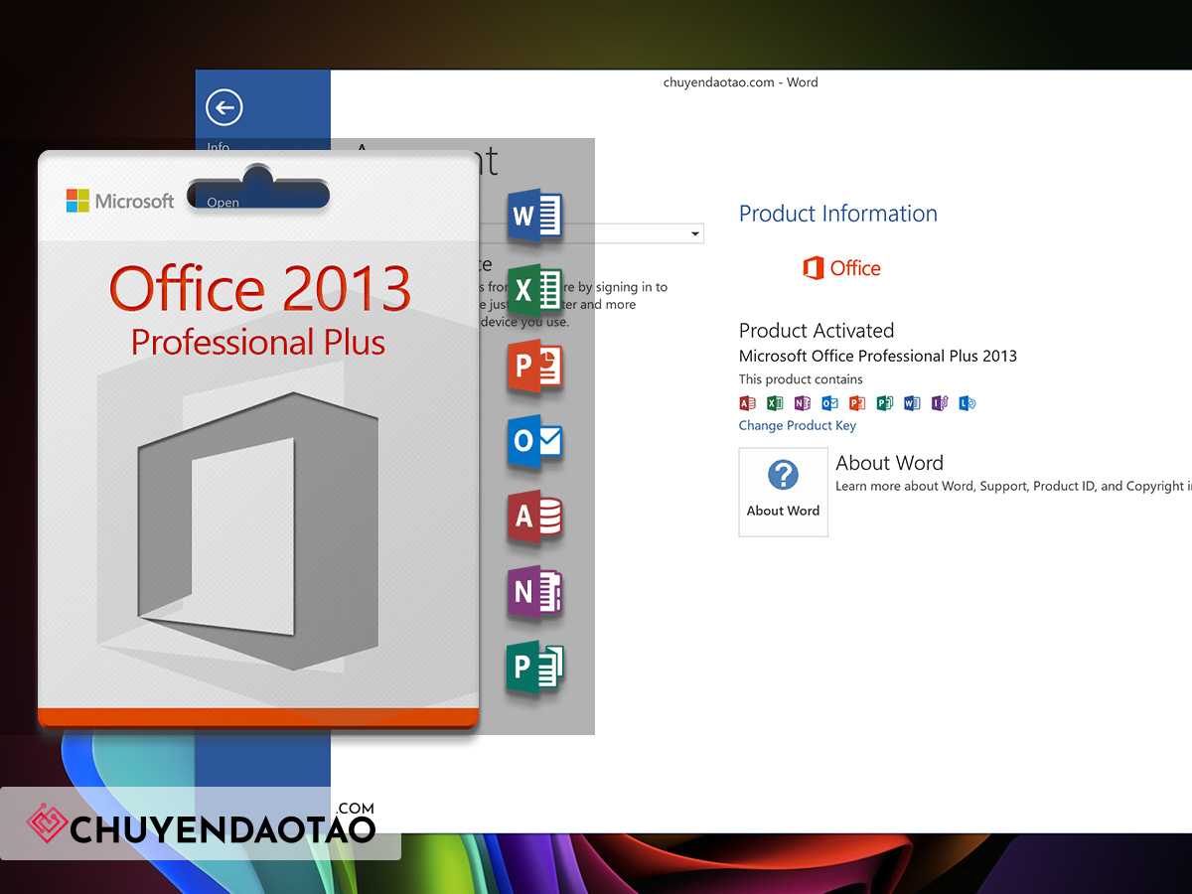Screen dimensions: 1192x894
Task: Click 'Microsoft Office Professional Plus 2013' text
Action: 878,356
